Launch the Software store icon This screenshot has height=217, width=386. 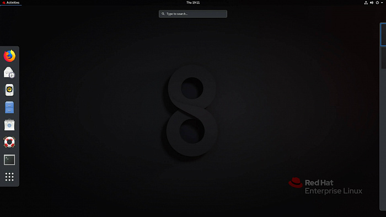(9, 125)
